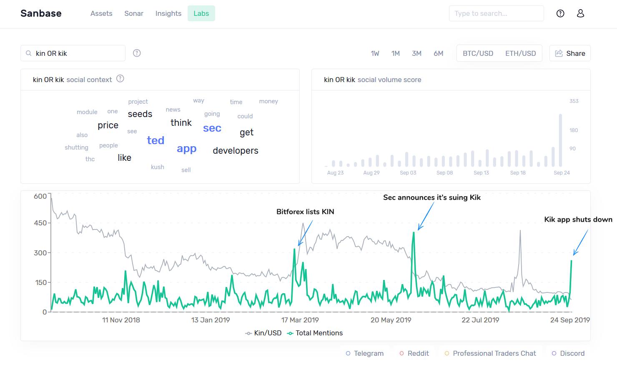Viewport: 617px width, 372px height.
Task: Go to Sanbase home logo
Action: click(x=41, y=13)
